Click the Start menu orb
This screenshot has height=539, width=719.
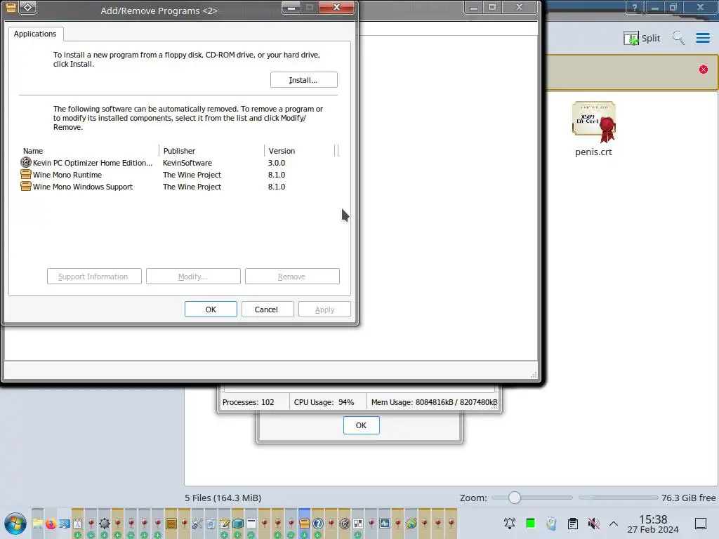point(15,525)
